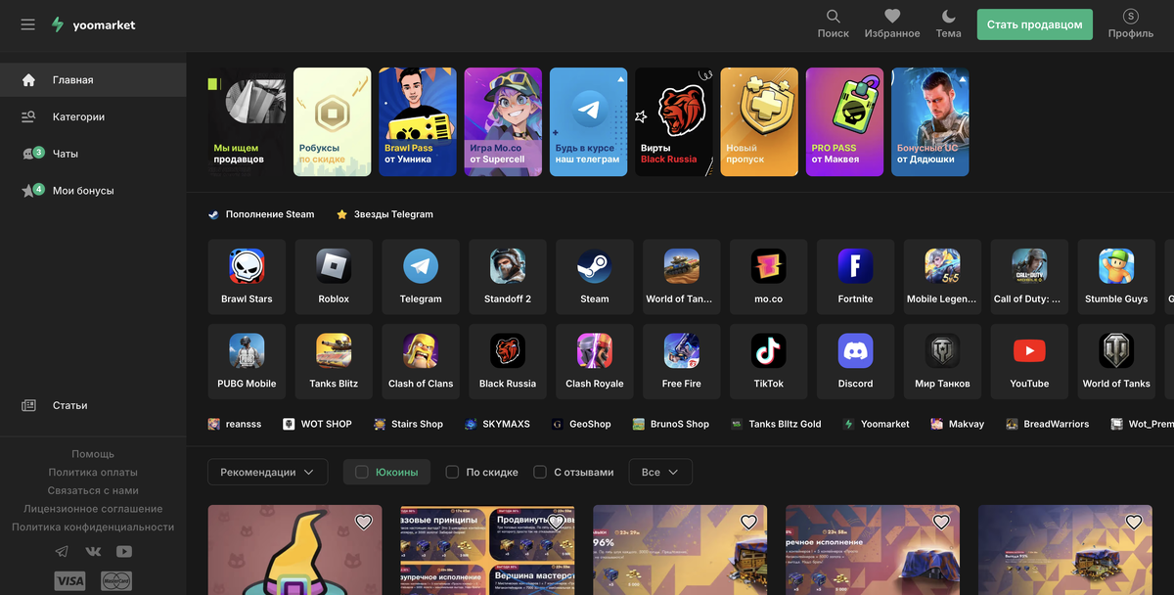Open Статьи in the sidebar

(93, 405)
